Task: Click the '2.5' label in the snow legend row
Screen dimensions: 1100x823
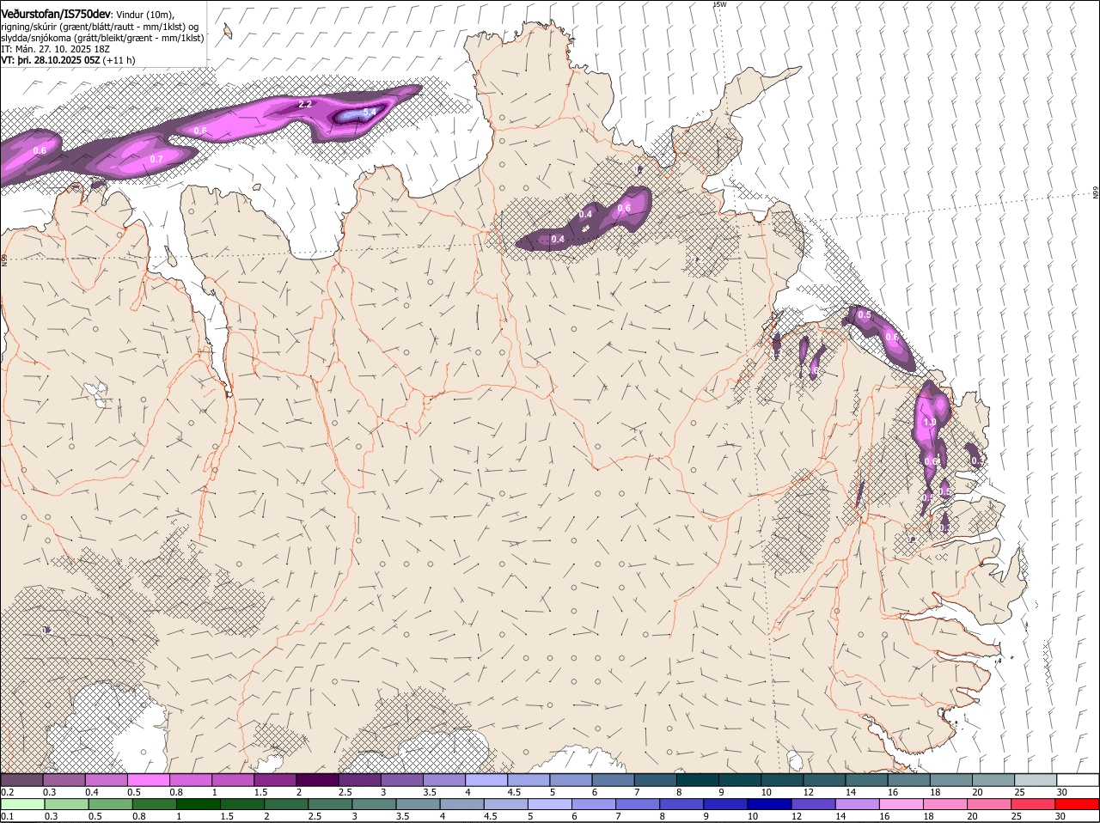Action: [x=345, y=792]
